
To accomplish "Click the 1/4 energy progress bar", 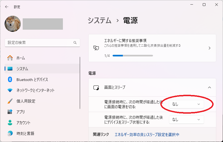I will click(x=133, y=56).
